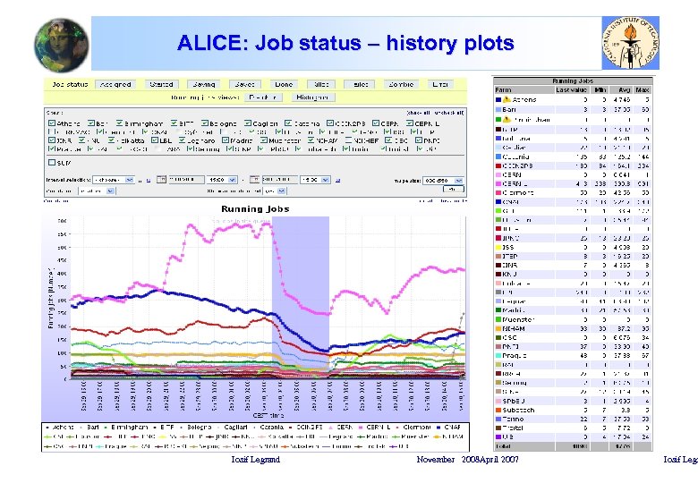Open the dropdown at the panel's bottom-left
This screenshot has width=698, height=483.
click(97, 191)
